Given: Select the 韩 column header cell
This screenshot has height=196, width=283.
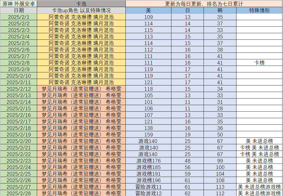Looking at the screenshot, I should [220, 10].
